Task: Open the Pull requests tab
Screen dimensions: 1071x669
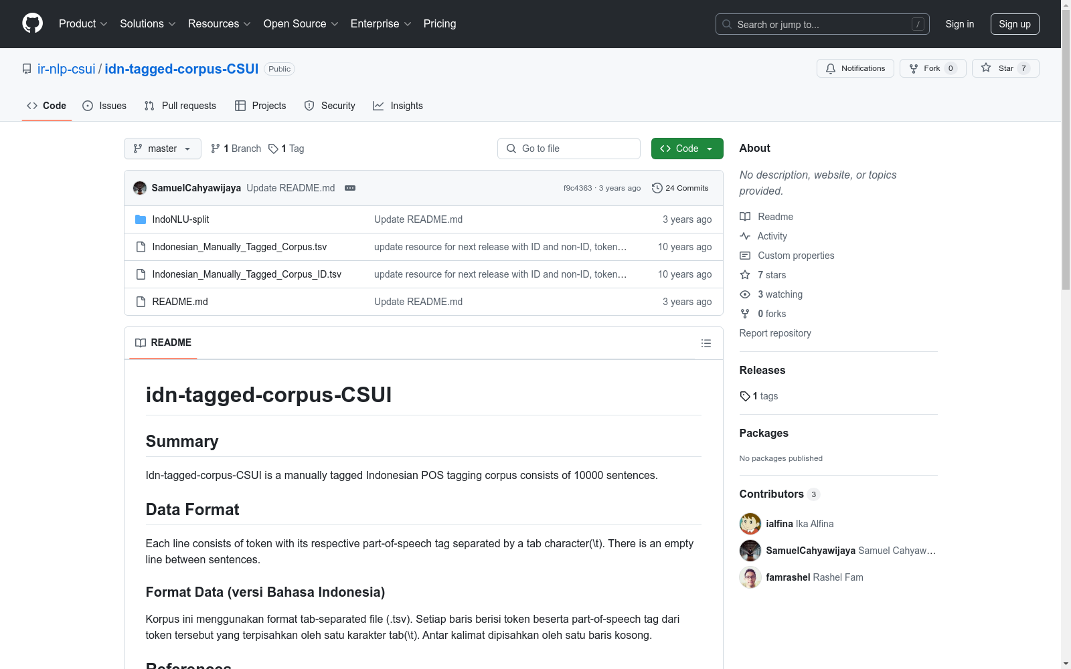Action: point(180,106)
